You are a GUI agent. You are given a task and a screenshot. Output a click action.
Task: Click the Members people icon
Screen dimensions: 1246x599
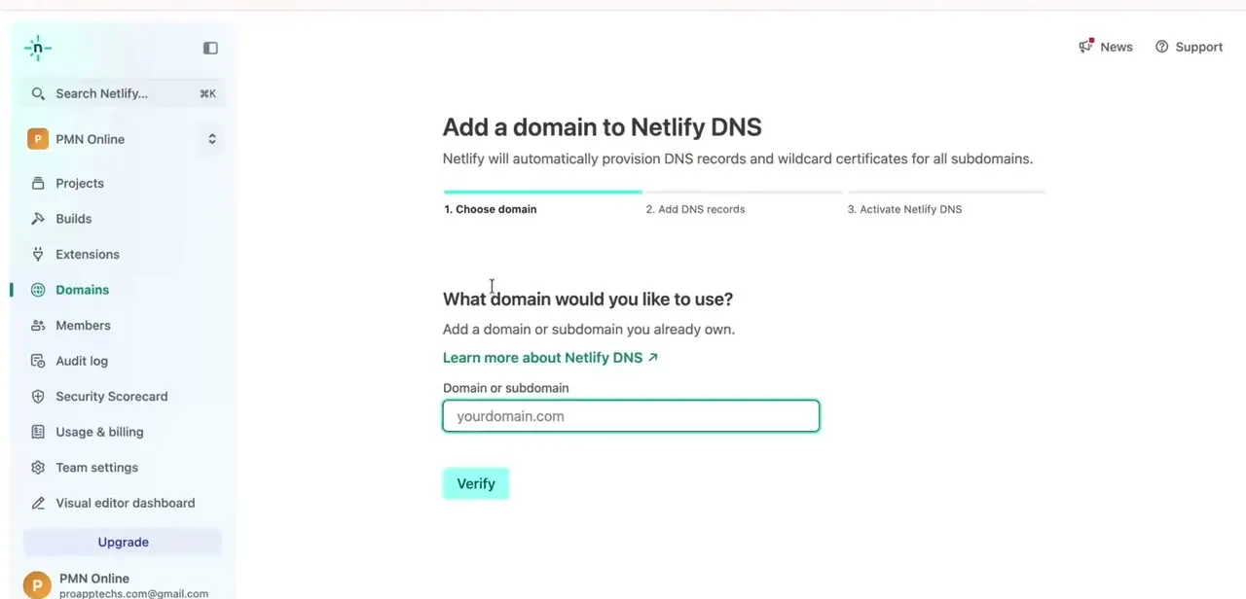38,326
